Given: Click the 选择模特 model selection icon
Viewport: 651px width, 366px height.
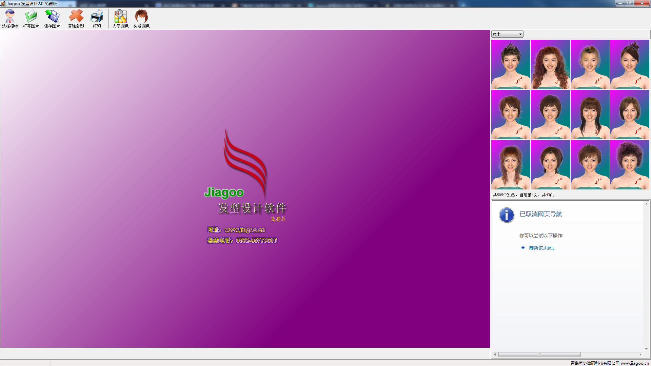Looking at the screenshot, I should point(10,19).
